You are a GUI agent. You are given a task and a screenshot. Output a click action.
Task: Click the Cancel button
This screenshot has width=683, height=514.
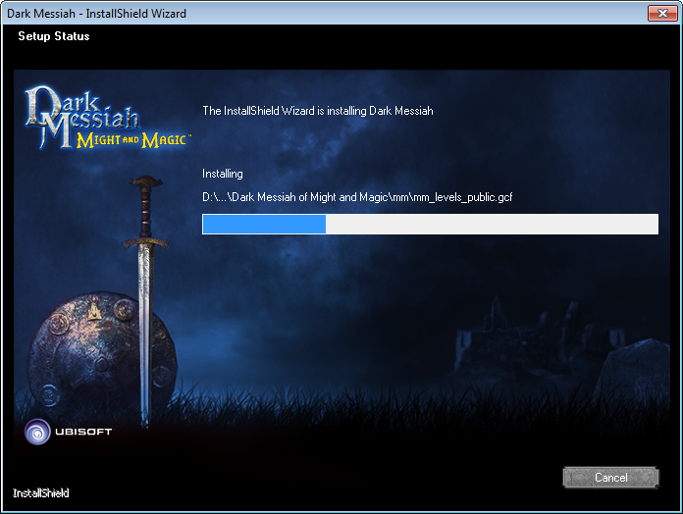(x=610, y=478)
